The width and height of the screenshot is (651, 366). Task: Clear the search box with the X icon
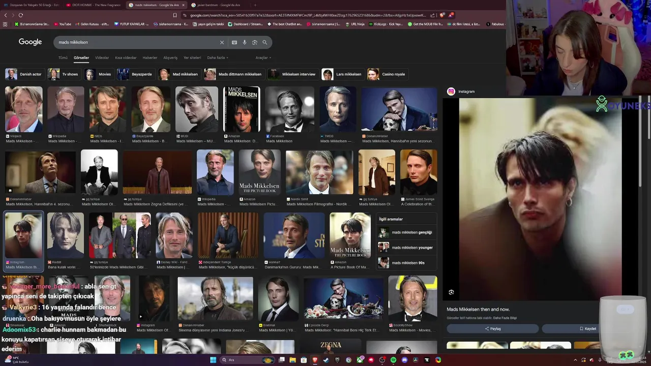tap(222, 42)
